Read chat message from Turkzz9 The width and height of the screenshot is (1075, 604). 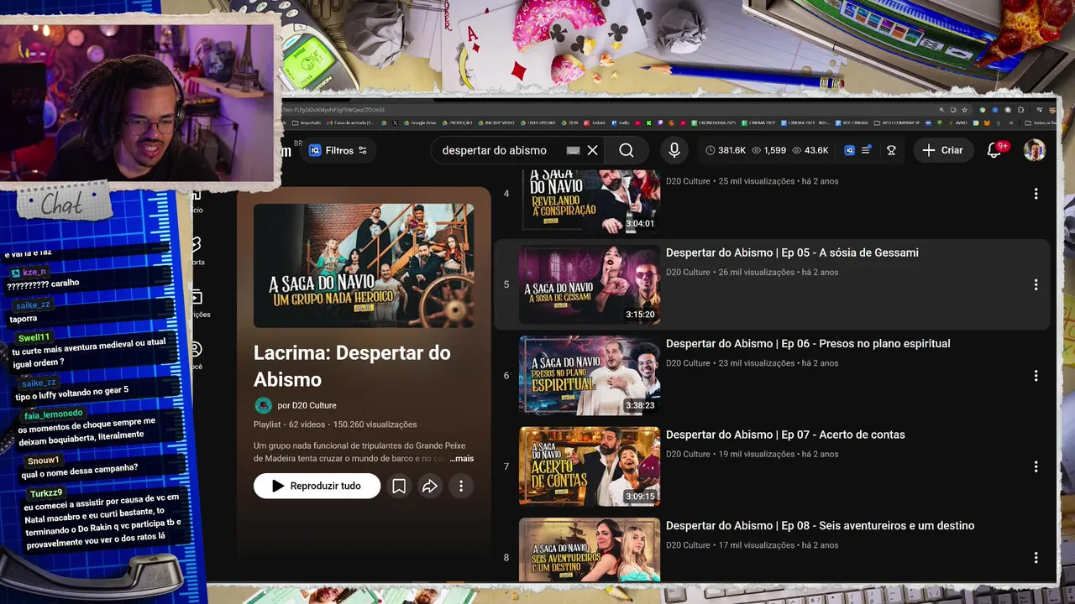tap(102, 521)
